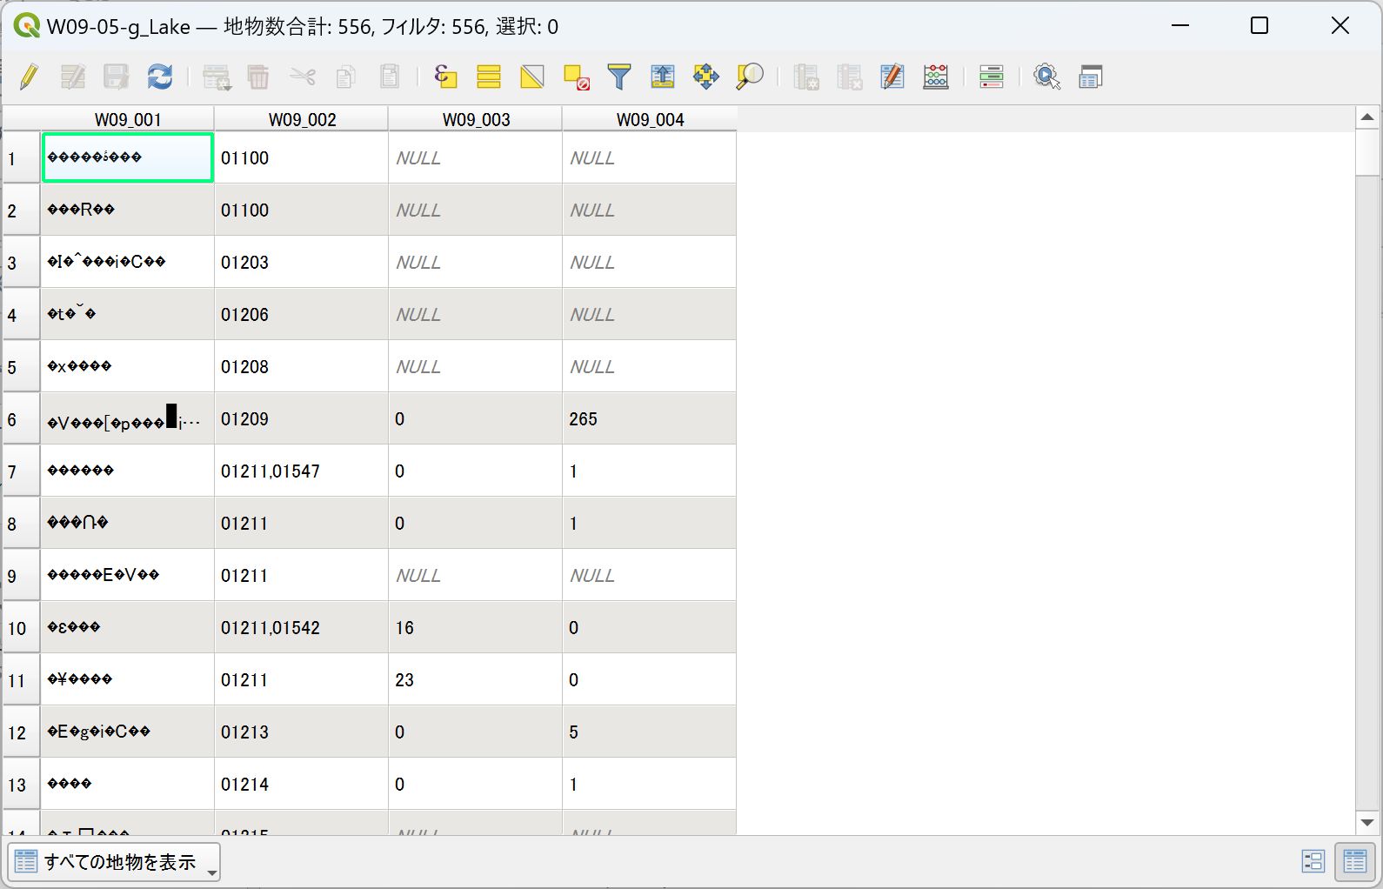This screenshot has width=1383, height=889.
Task: Move selected rows to top
Action: (x=663, y=77)
